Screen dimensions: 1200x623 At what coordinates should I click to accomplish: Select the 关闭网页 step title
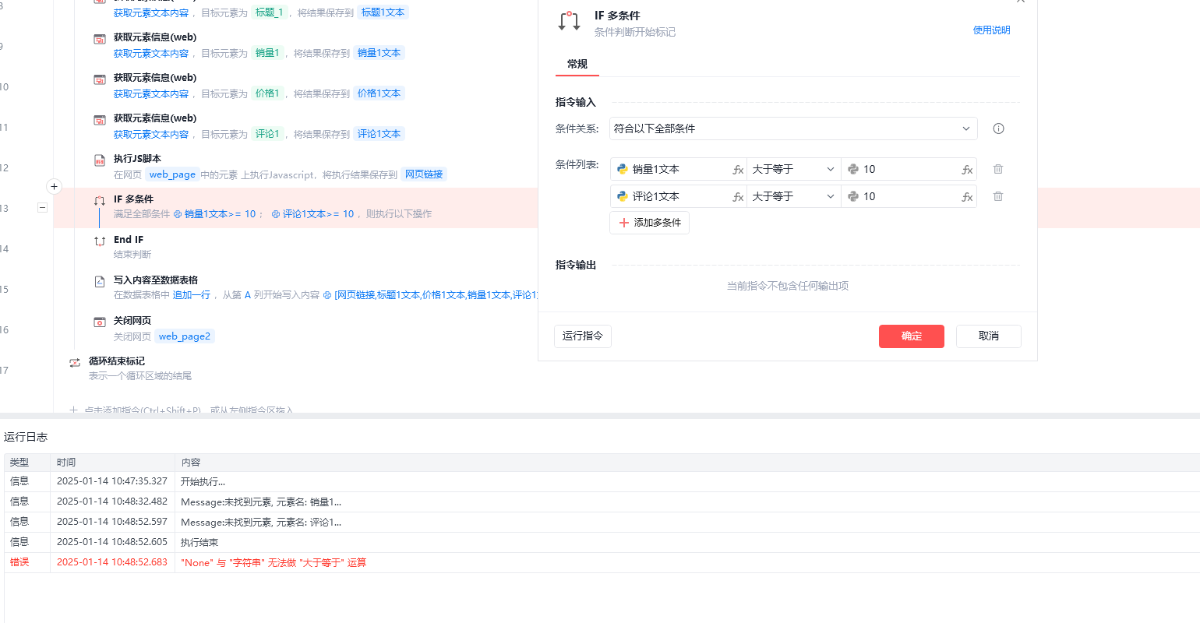click(132, 321)
